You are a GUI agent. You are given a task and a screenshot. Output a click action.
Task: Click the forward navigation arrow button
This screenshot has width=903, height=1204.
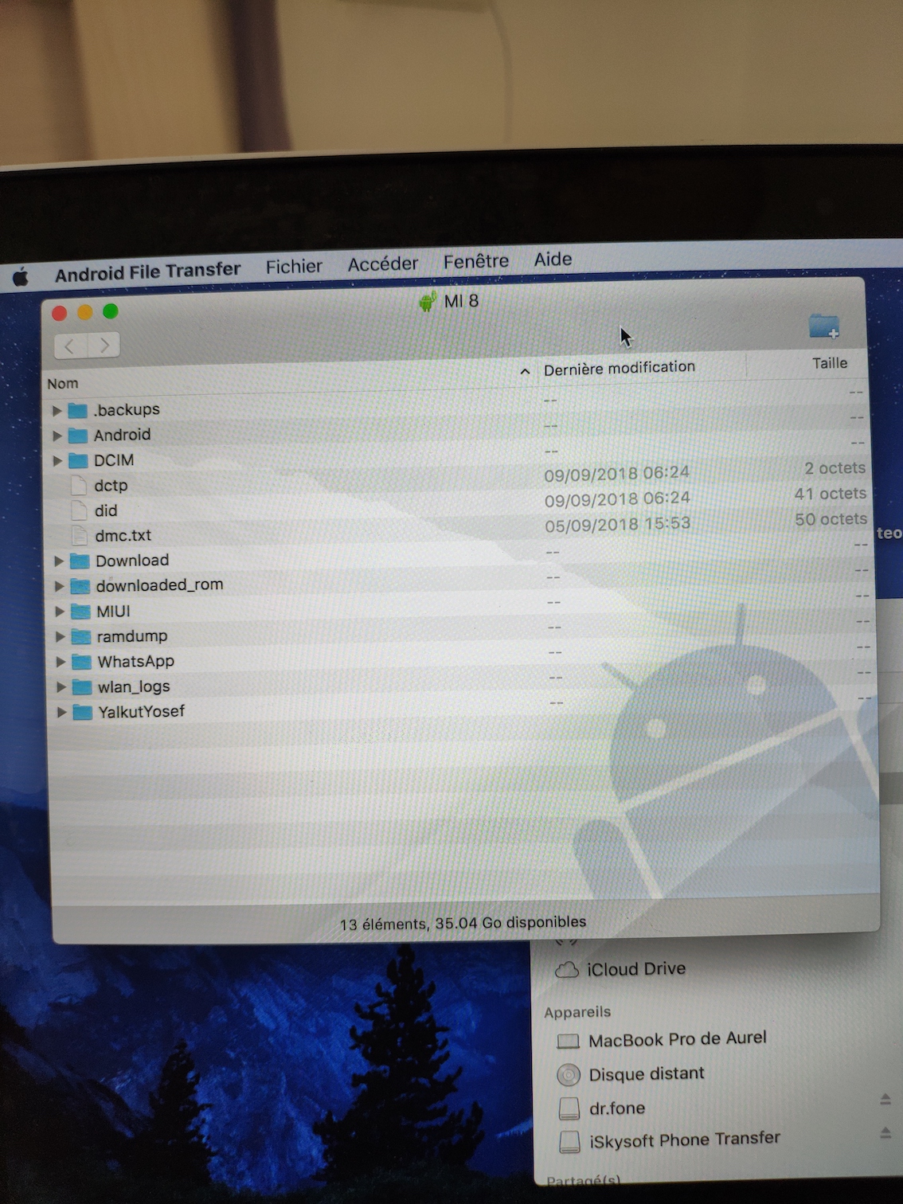104,345
